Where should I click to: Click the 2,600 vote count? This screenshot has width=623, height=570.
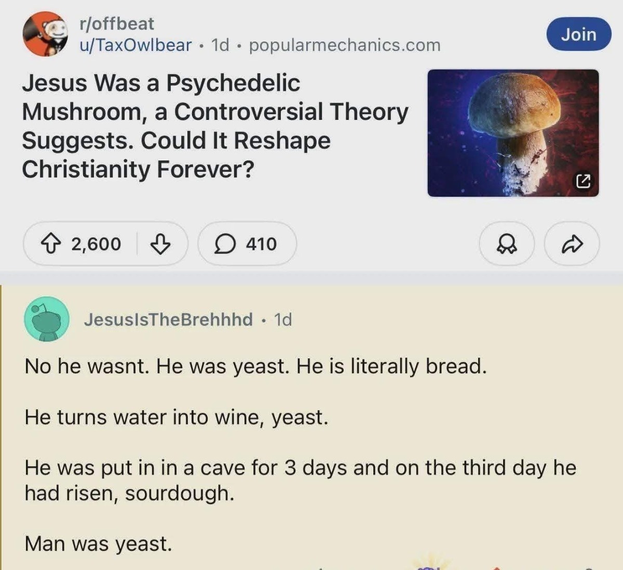click(96, 243)
